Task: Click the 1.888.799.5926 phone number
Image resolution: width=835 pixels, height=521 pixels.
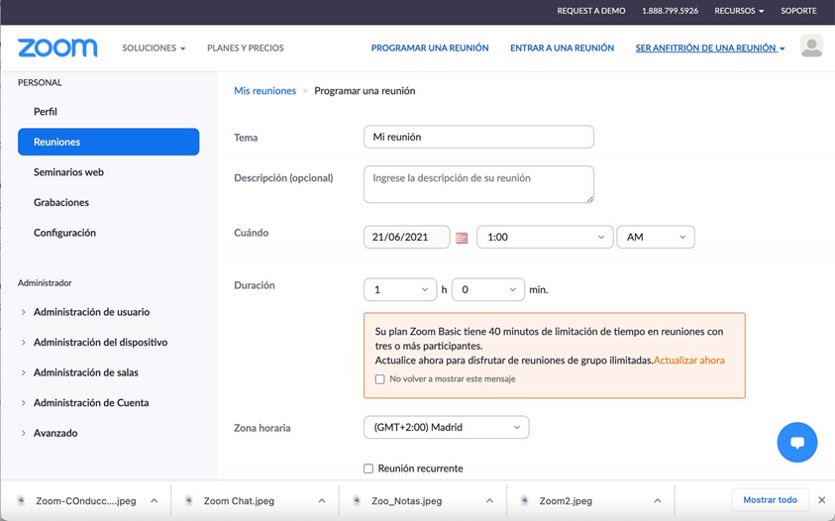Action: (x=670, y=11)
